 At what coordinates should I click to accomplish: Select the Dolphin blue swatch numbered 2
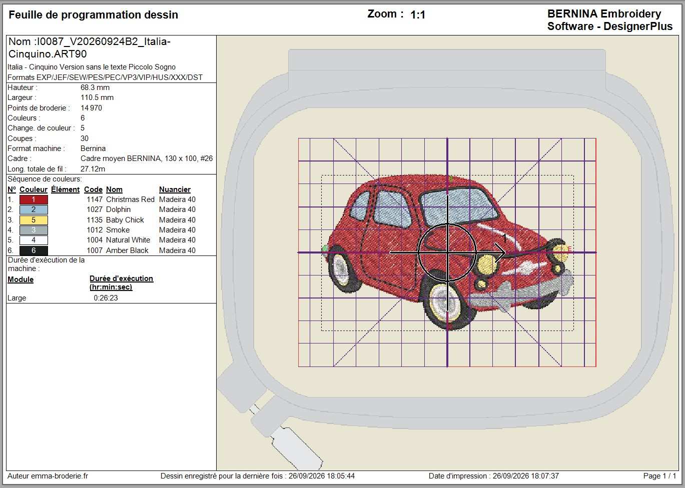(x=34, y=209)
